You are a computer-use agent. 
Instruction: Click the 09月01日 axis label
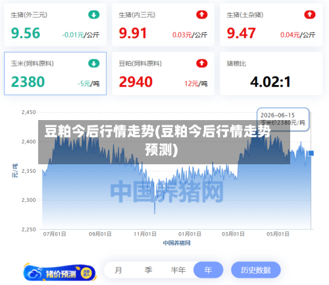click(x=100, y=234)
